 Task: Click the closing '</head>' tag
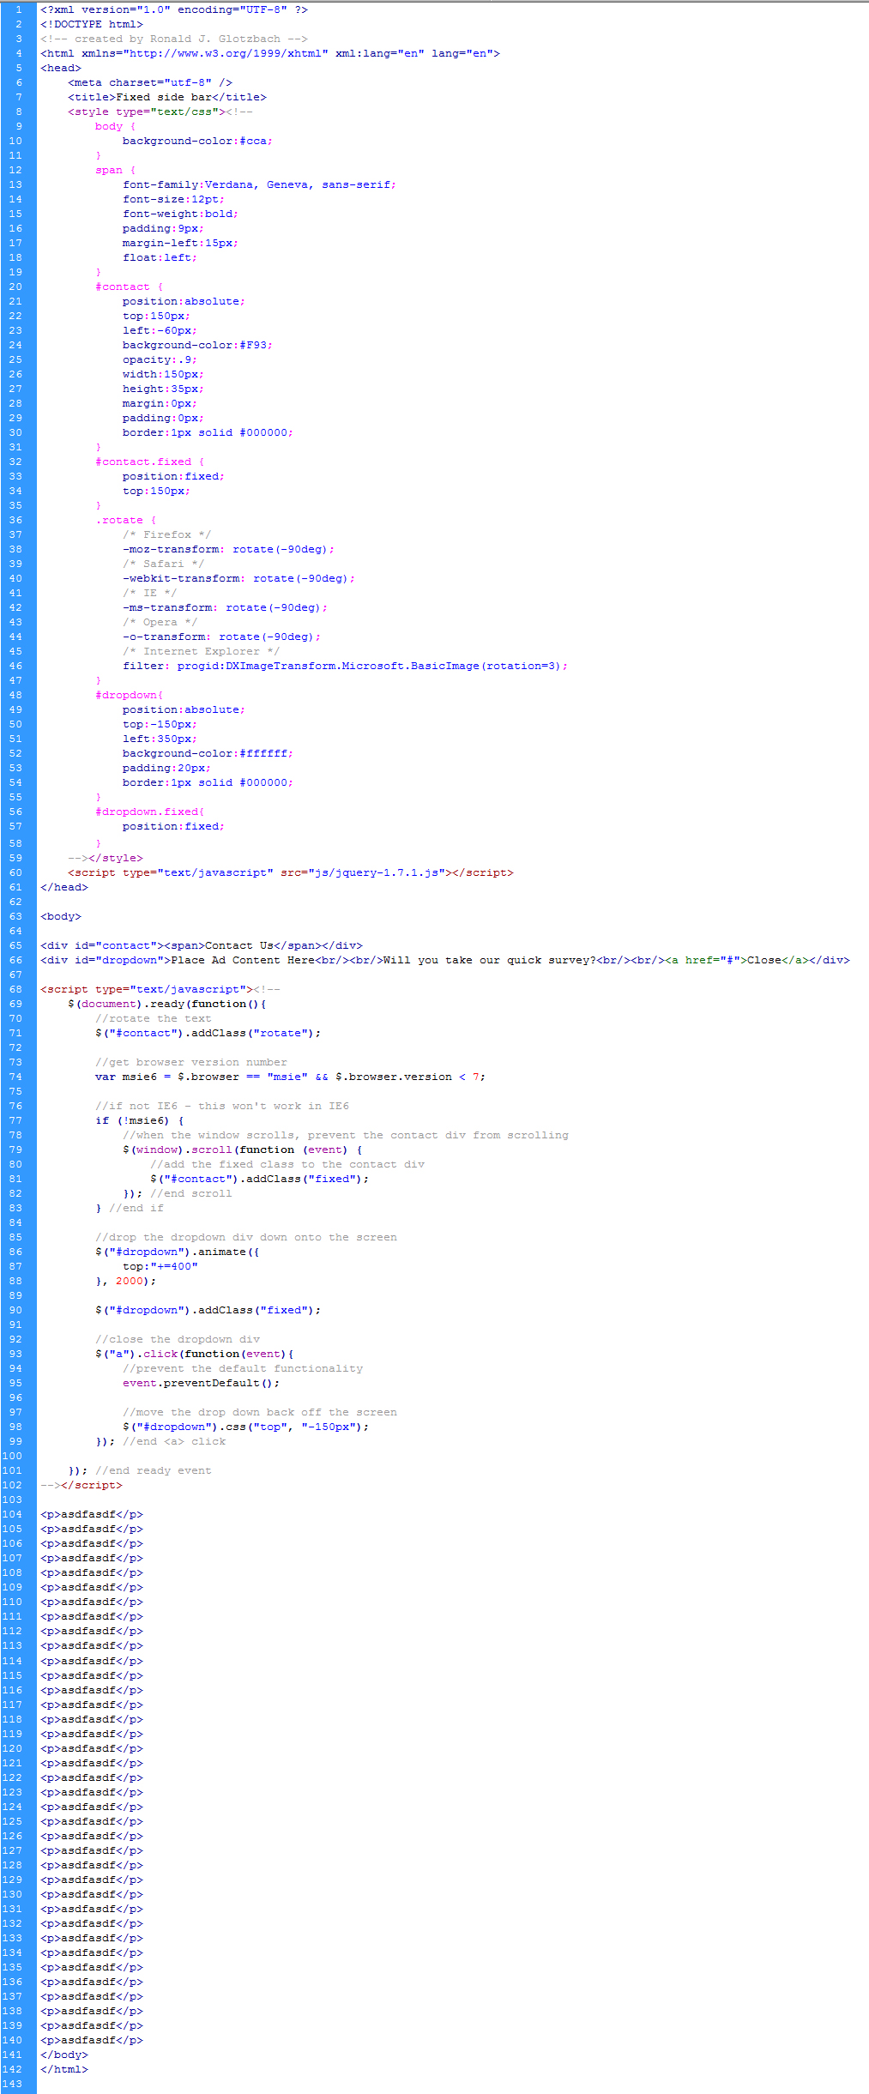click(64, 887)
